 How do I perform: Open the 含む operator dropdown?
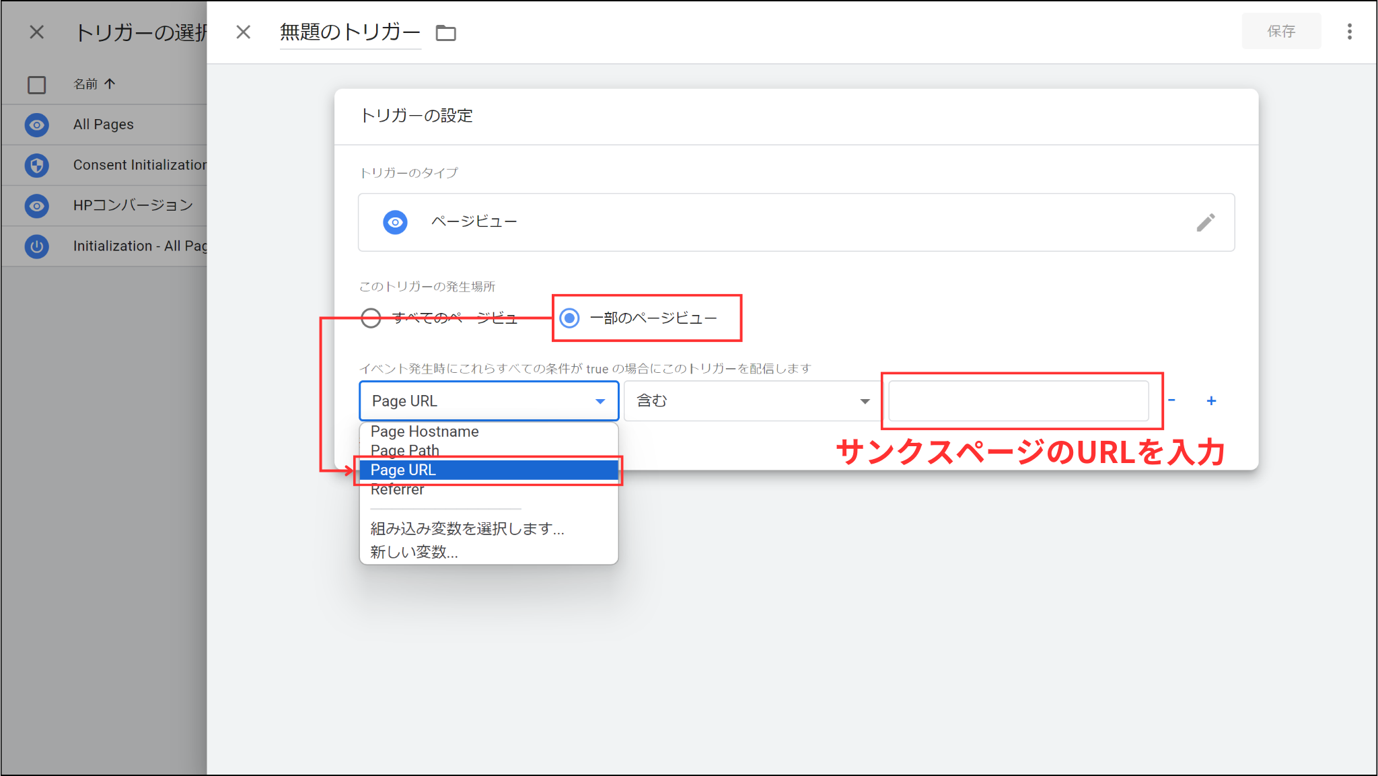coord(752,401)
